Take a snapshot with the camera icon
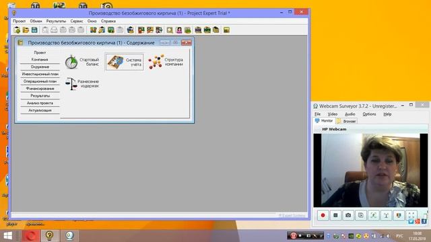The height and width of the screenshot is (242, 431). click(x=348, y=215)
